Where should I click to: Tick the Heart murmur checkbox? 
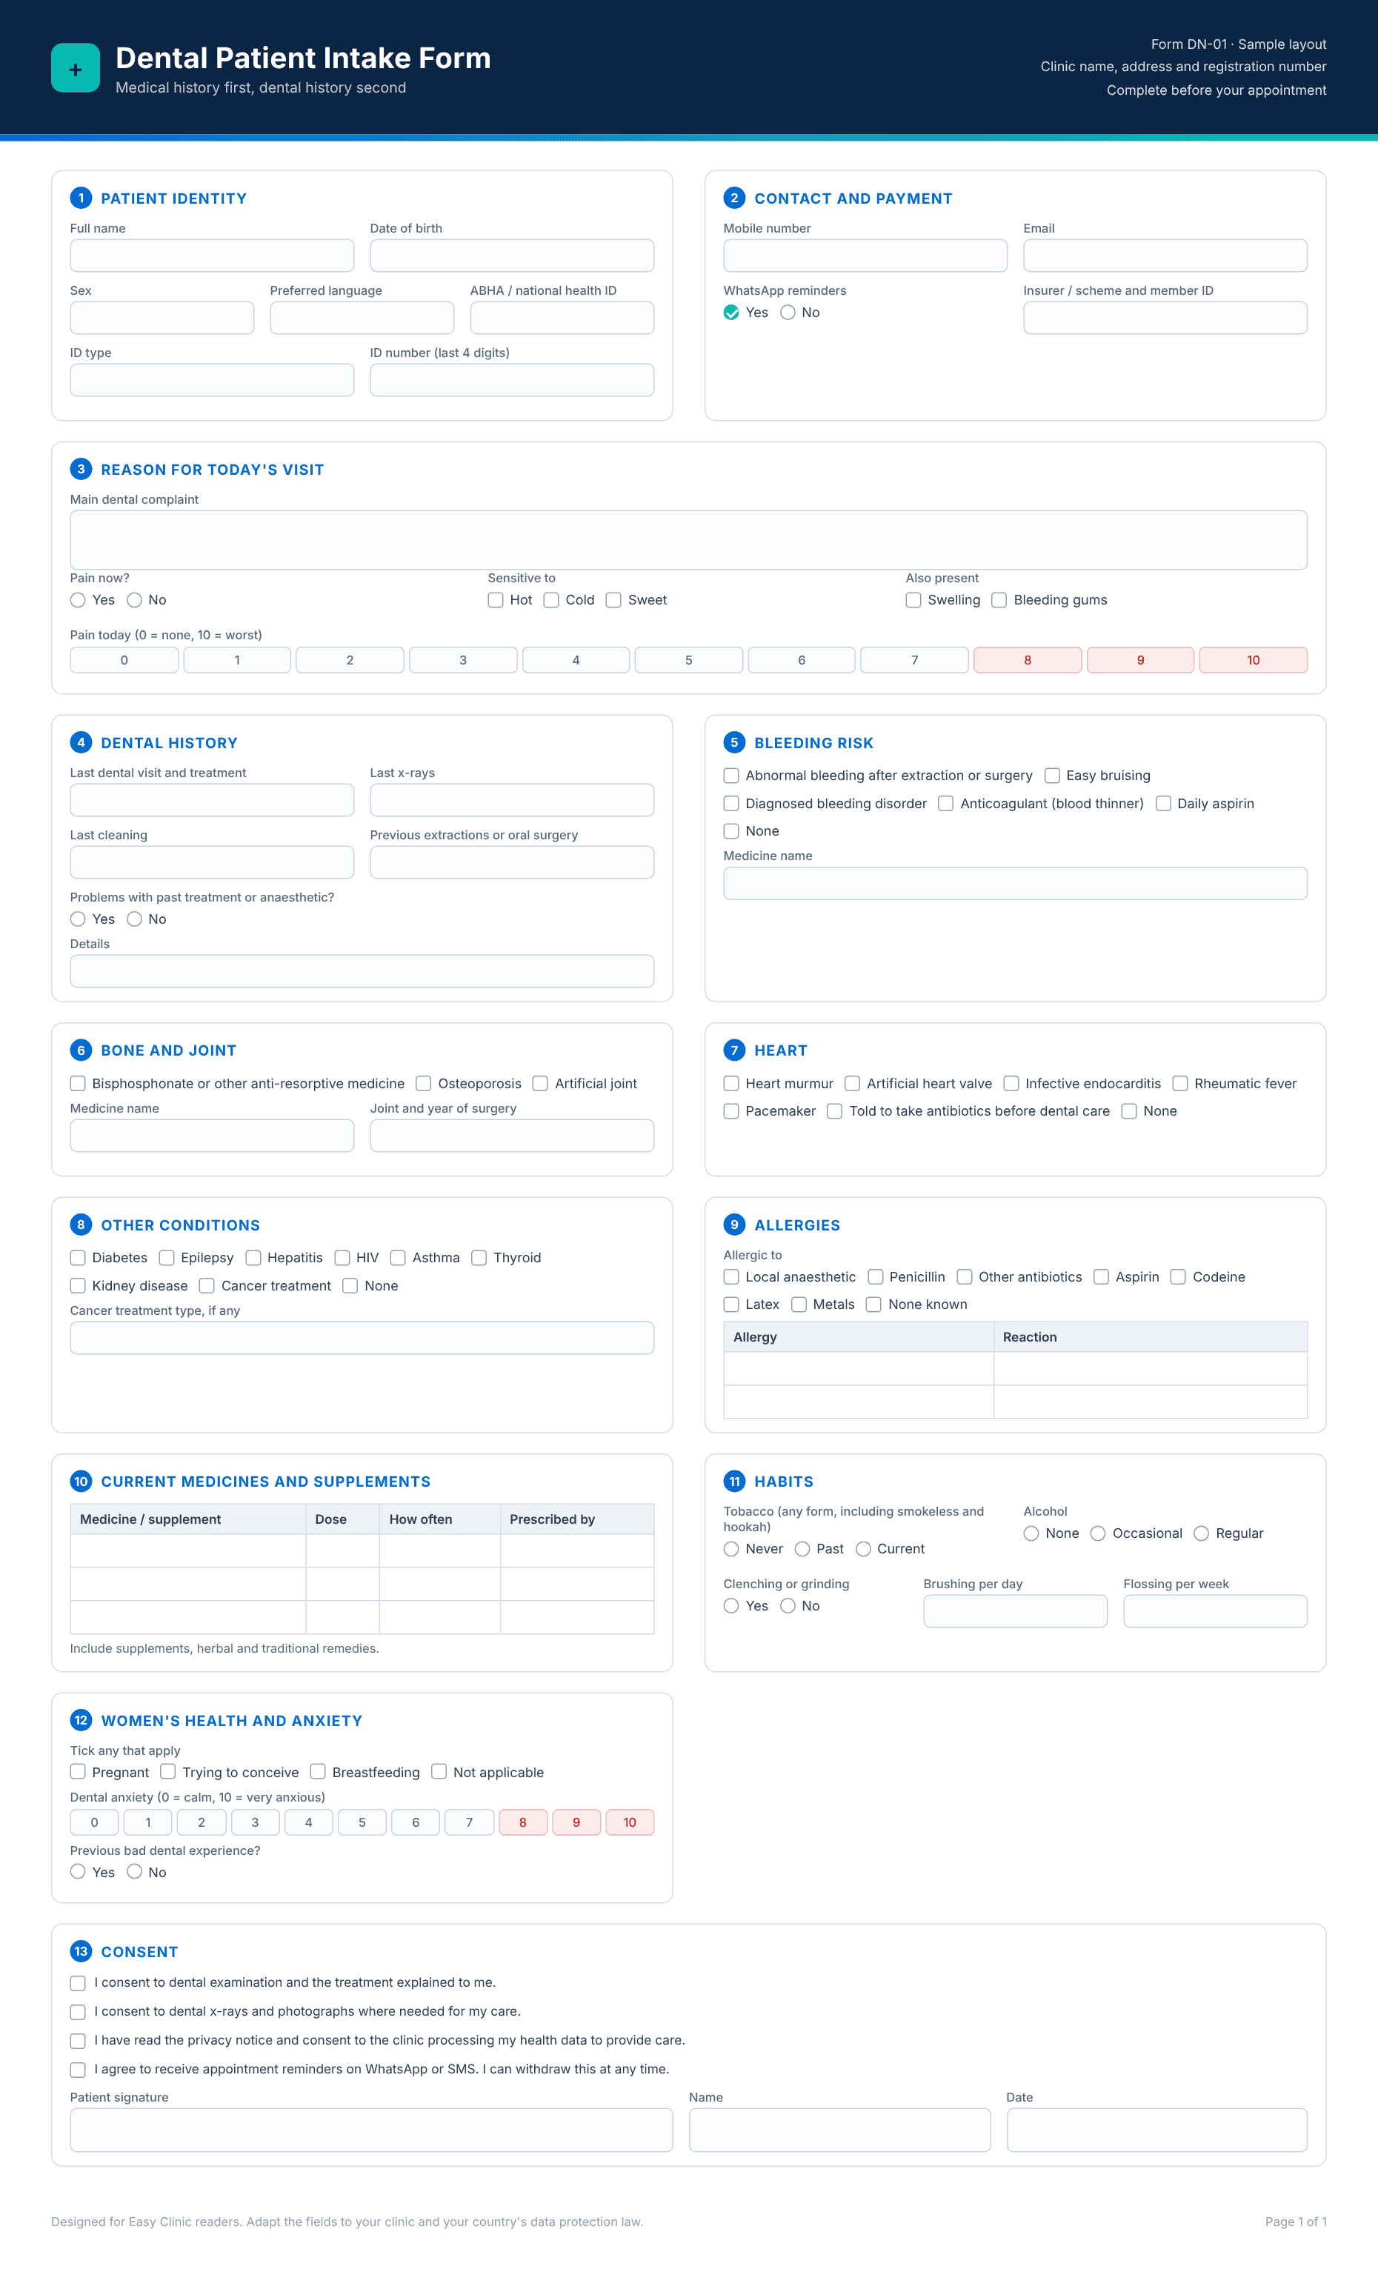[x=731, y=1084]
